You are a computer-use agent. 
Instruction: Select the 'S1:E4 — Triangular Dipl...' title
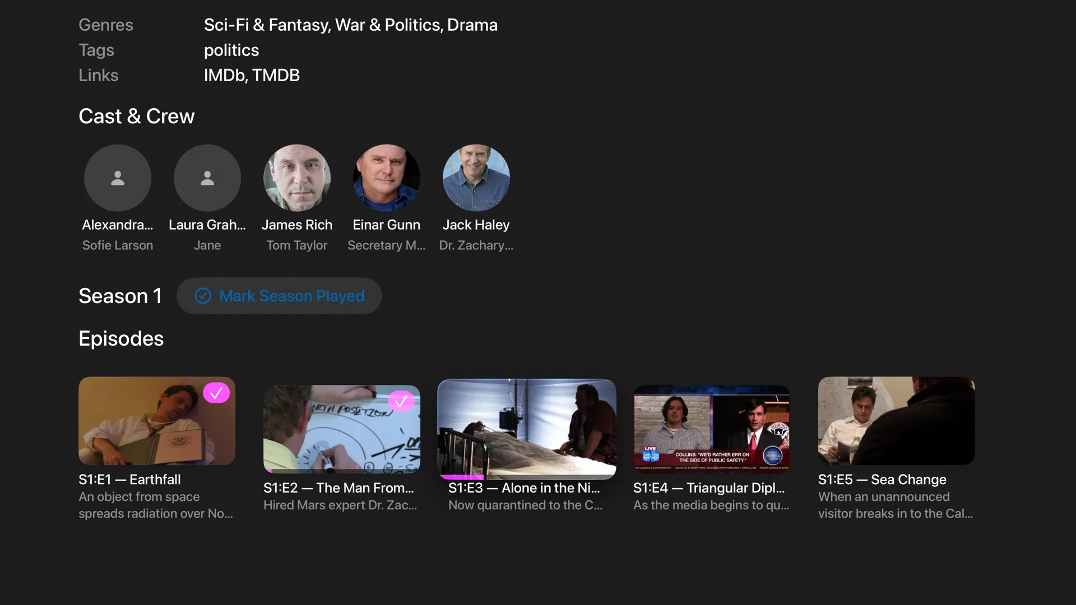709,488
